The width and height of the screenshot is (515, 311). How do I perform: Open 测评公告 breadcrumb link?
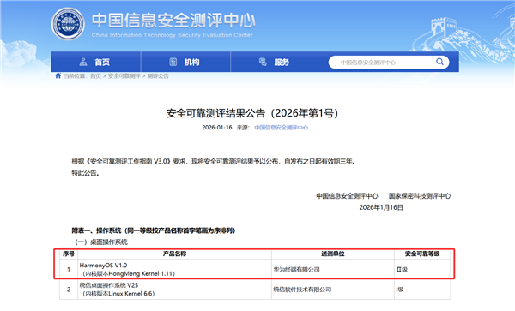coord(158,76)
